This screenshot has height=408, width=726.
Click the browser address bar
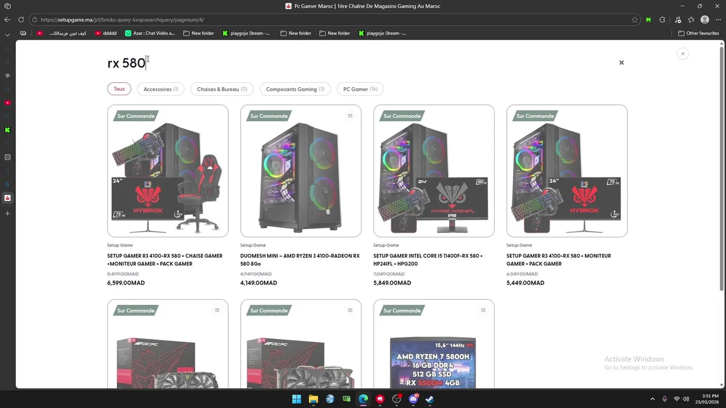coord(335,19)
